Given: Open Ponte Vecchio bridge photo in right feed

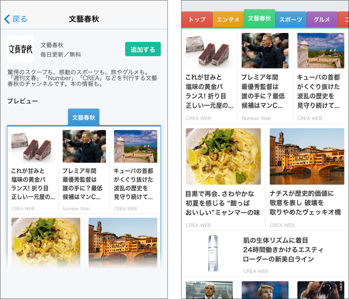Looking at the screenshot, I should (x=307, y=156).
